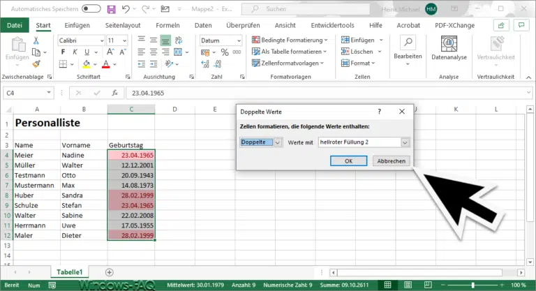
Task: Click the add decimal place icon
Action: 205,64
